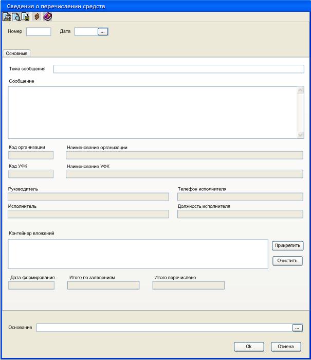
Task: Click the orange dollar sign toolbar icon
Action: tap(36, 17)
